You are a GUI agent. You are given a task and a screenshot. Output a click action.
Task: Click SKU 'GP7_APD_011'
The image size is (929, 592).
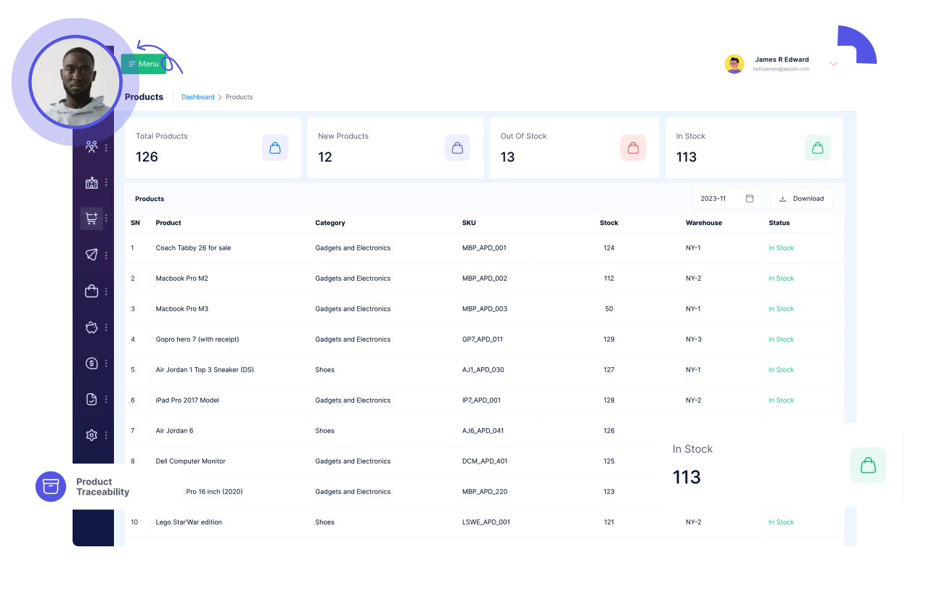(x=483, y=340)
